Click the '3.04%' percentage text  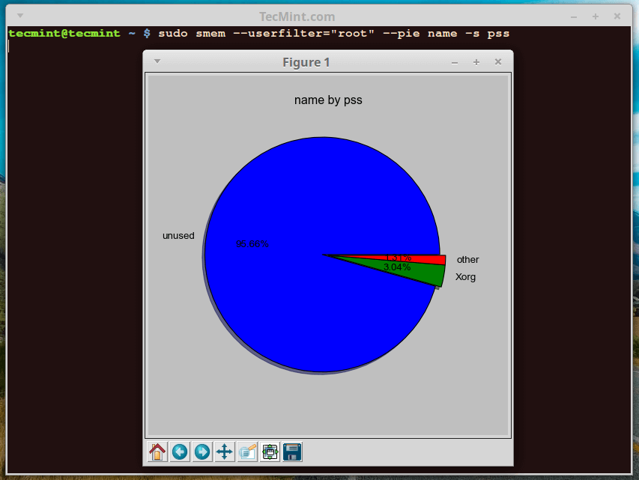click(x=397, y=267)
